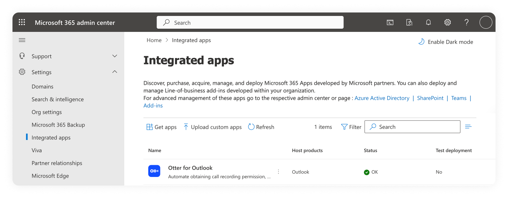Open the Add-ins link
Viewport: 508px width, 198px height.
153,106
